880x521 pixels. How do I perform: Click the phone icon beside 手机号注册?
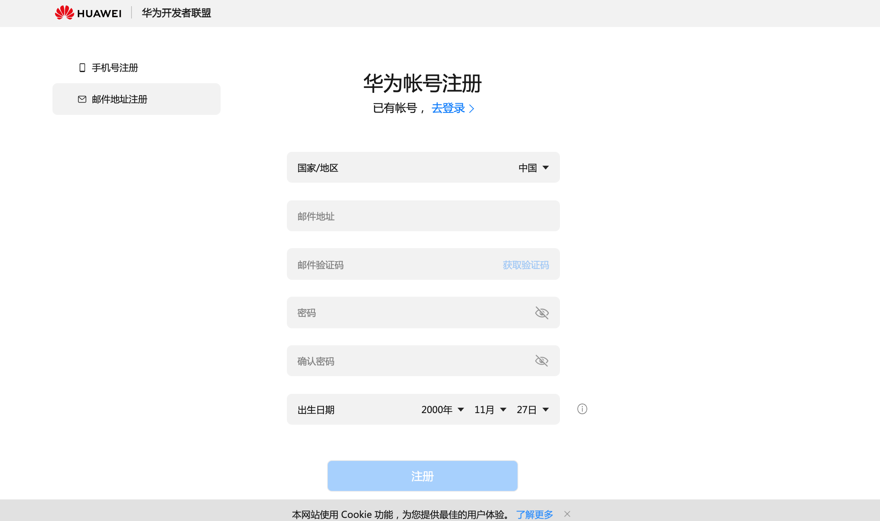[82, 68]
